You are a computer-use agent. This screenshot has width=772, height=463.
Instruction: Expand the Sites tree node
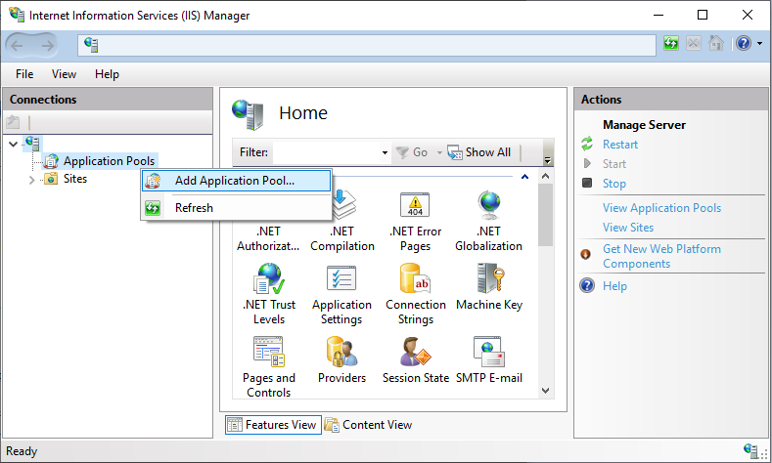click(31, 180)
